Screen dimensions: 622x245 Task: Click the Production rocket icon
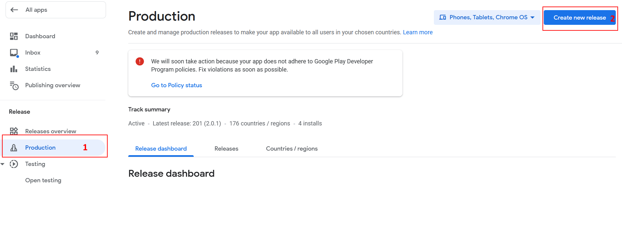click(x=14, y=148)
